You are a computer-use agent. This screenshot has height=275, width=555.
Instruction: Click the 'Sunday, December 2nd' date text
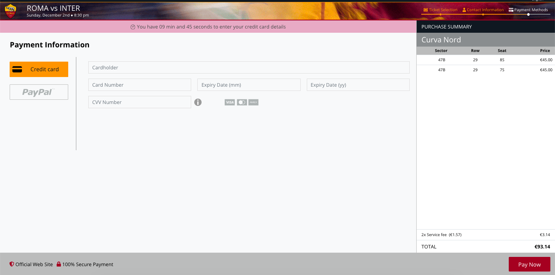pos(48,15)
